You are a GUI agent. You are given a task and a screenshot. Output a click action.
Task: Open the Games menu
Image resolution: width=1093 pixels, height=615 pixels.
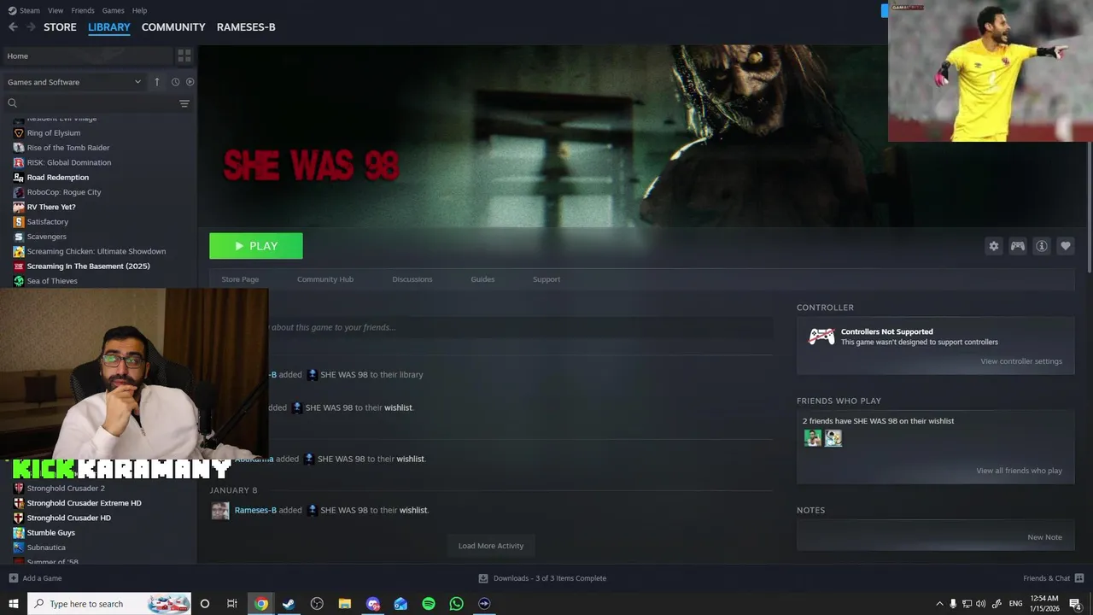(x=113, y=10)
